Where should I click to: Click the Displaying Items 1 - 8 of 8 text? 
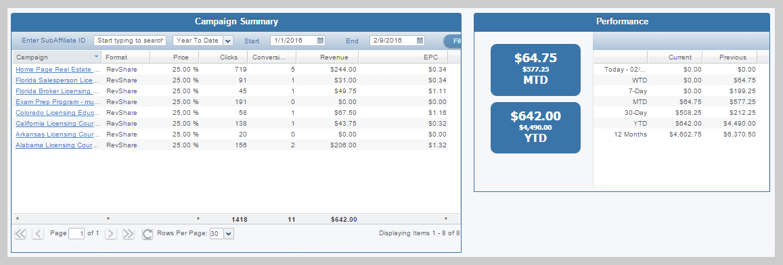click(420, 233)
